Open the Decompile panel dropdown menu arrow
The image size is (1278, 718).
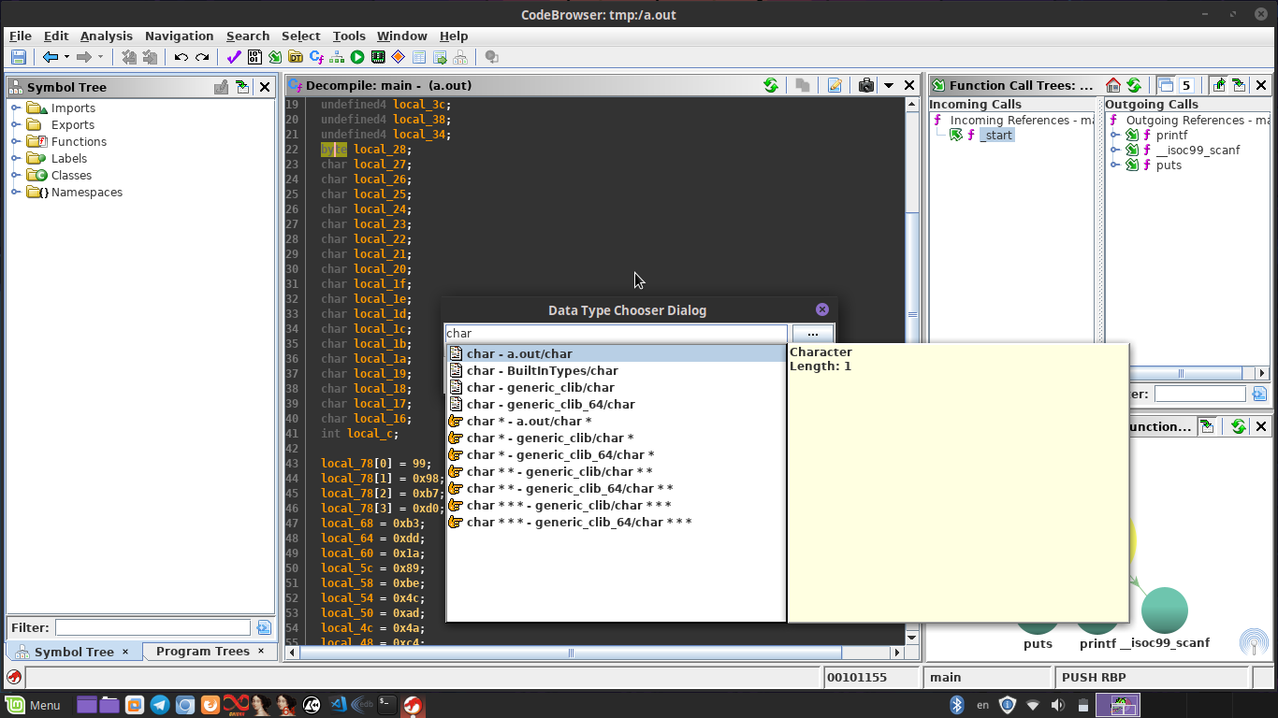pyautogui.click(x=889, y=85)
